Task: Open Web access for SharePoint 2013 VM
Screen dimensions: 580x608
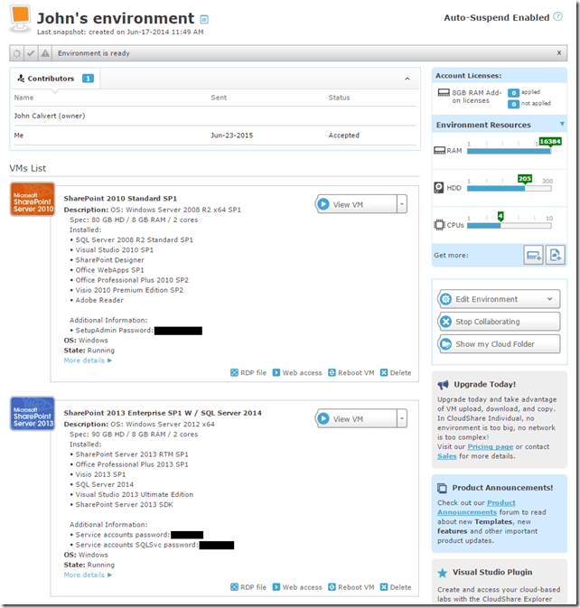Action: (297, 587)
